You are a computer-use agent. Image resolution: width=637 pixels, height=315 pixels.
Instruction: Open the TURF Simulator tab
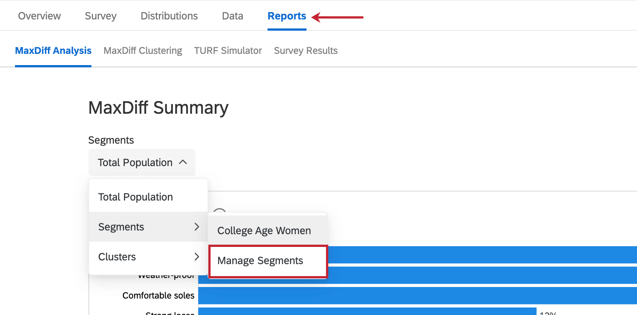pyautogui.click(x=228, y=51)
